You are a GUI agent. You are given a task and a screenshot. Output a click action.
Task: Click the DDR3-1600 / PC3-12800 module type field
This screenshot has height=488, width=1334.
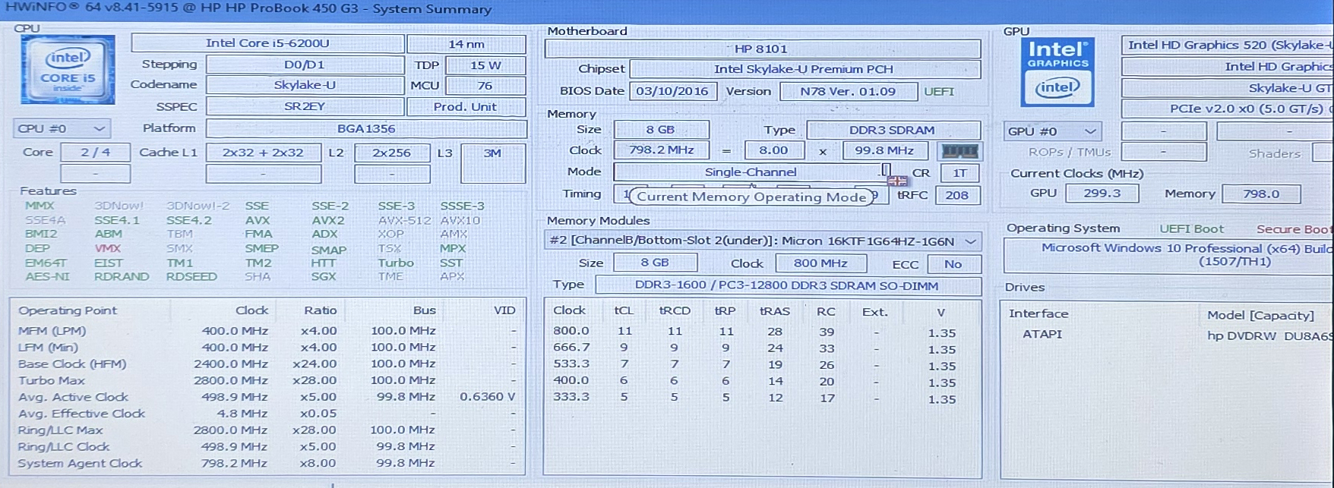point(787,286)
